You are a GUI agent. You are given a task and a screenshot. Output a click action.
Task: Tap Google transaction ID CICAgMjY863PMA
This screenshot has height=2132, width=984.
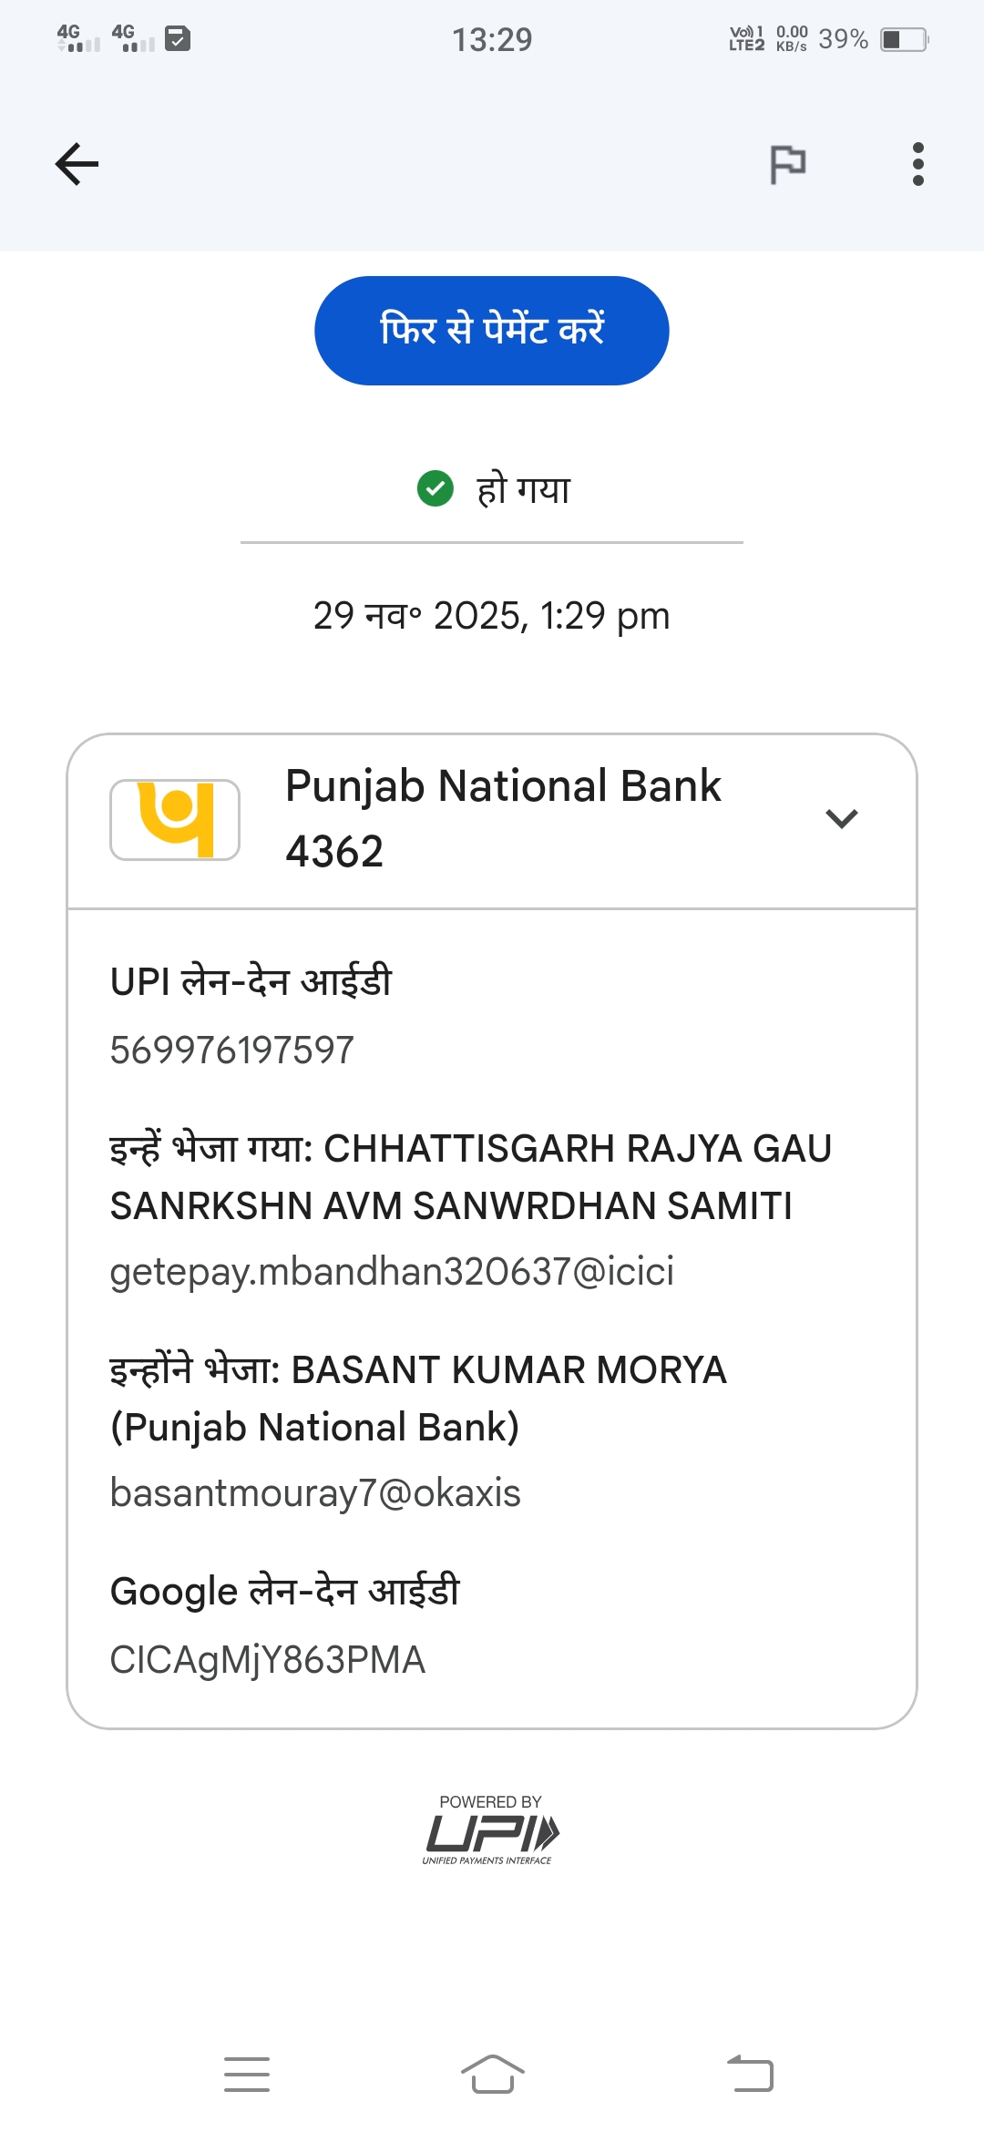pyautogui.click(x=268, y=1660)
